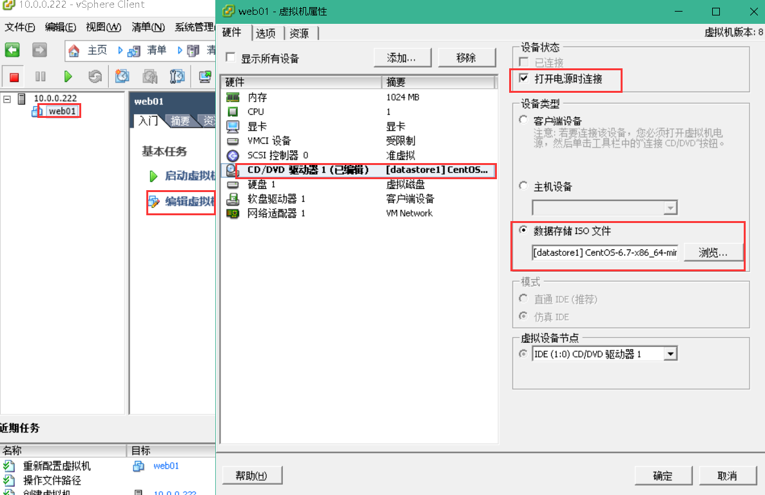Switch to 资源 tab
The height and width of the screenshot is (495, 765).
(x=300, y=33)
